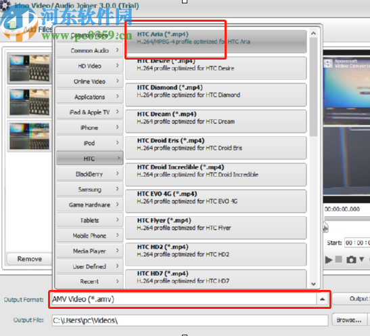Open Mobile Phone category

click(90, 236)
